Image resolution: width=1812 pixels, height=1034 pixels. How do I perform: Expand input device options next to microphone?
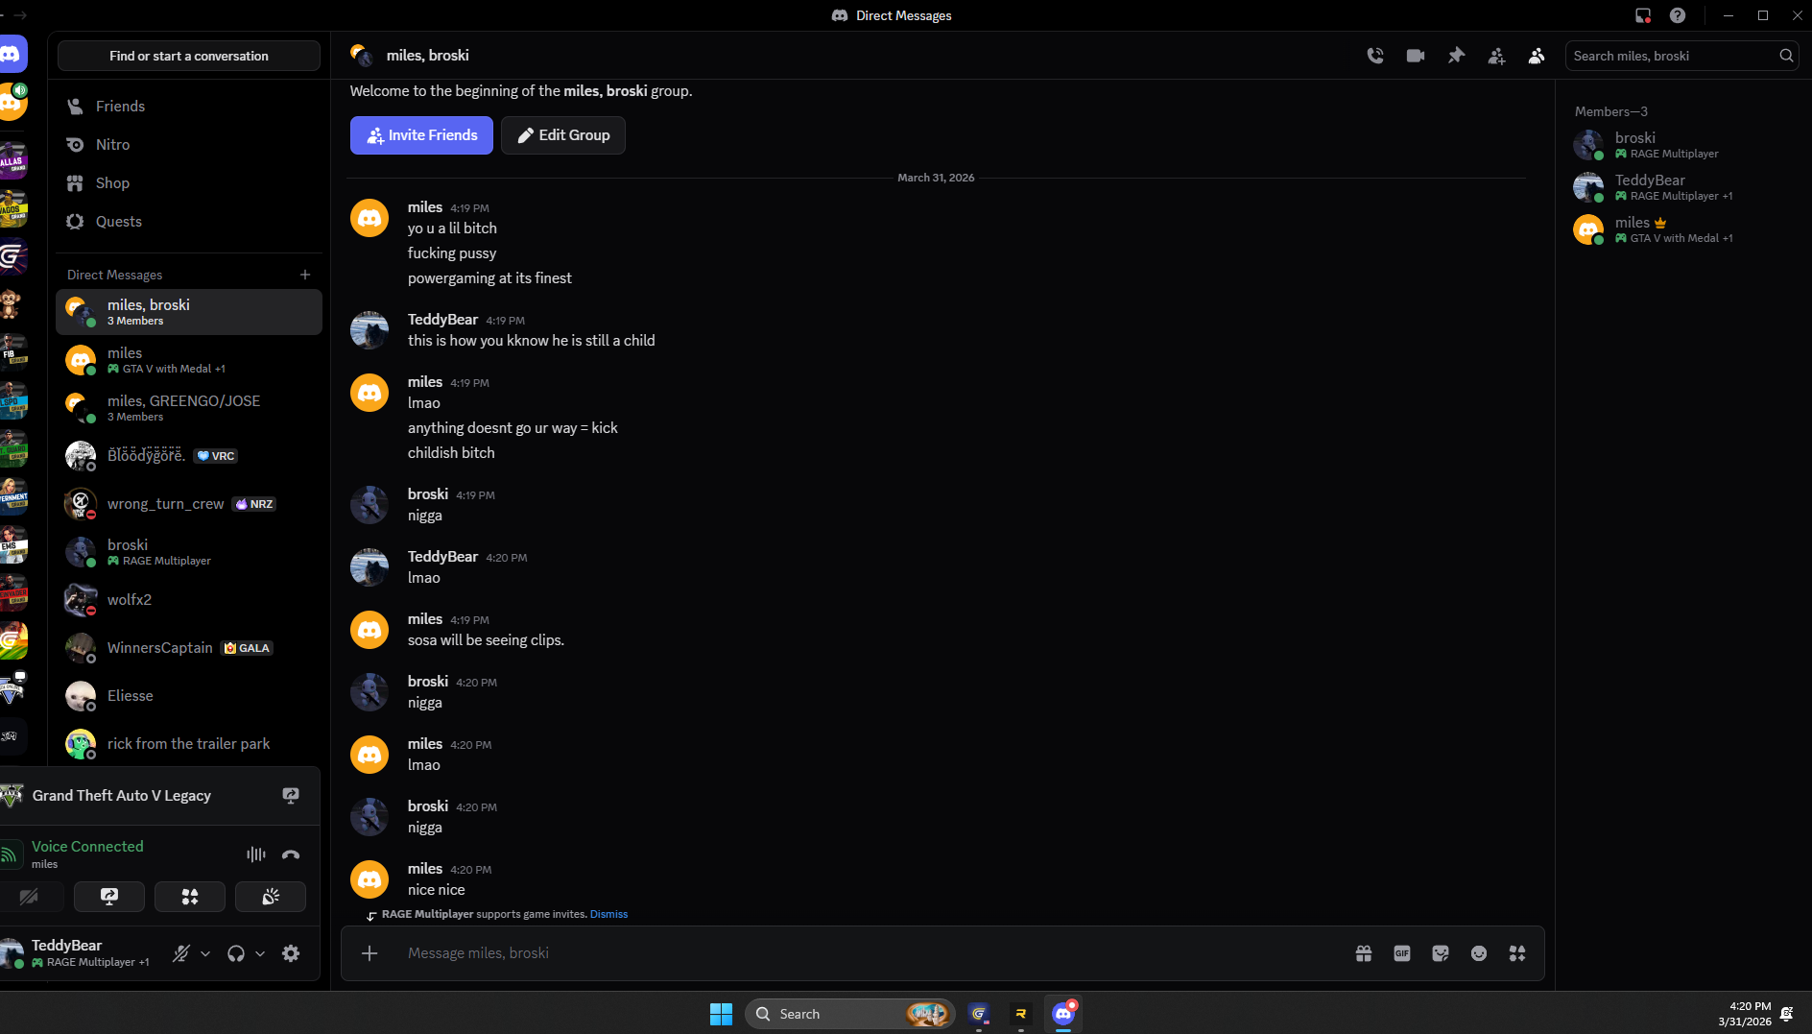205,953
